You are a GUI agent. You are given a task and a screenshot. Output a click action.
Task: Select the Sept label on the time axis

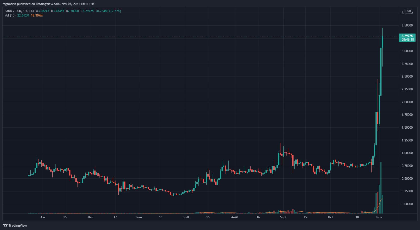[283, 217]
